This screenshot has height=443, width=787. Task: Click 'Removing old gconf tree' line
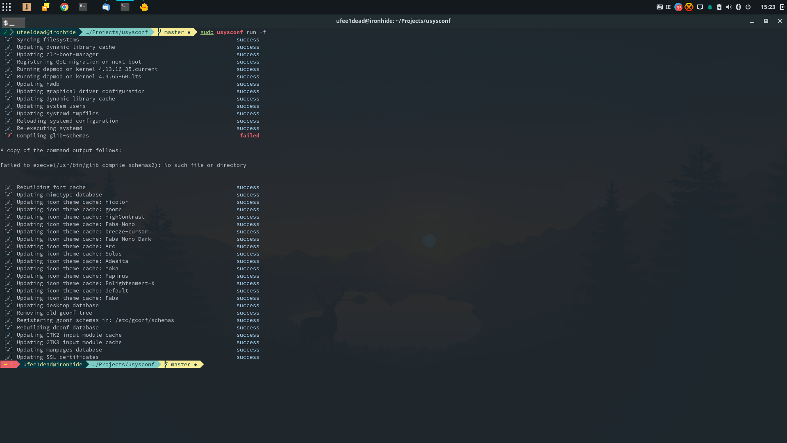[55, 313]
